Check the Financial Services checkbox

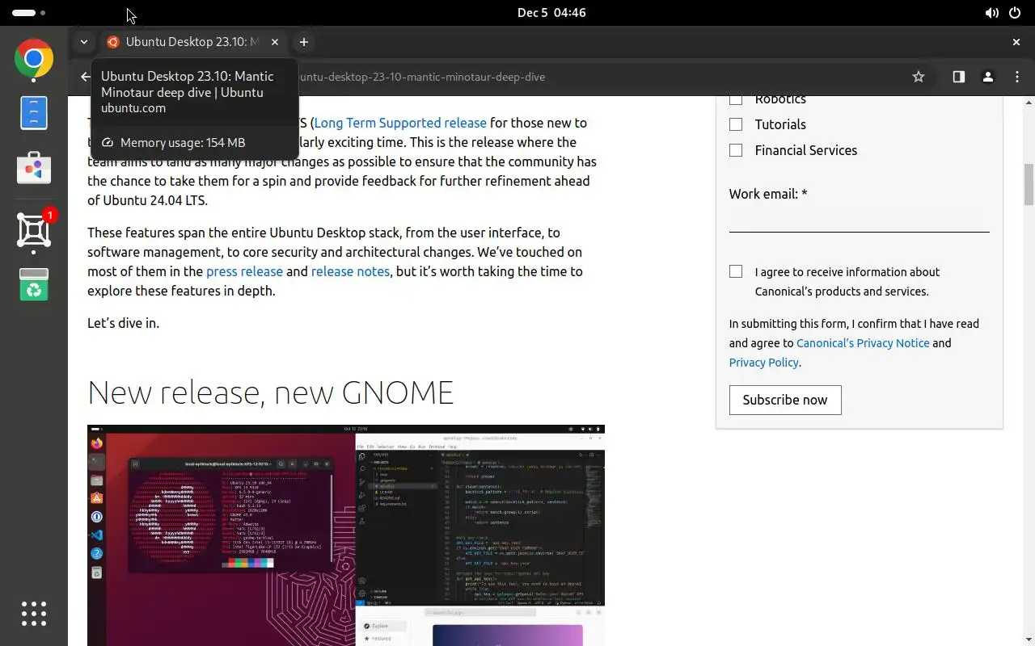coord(736,150)
